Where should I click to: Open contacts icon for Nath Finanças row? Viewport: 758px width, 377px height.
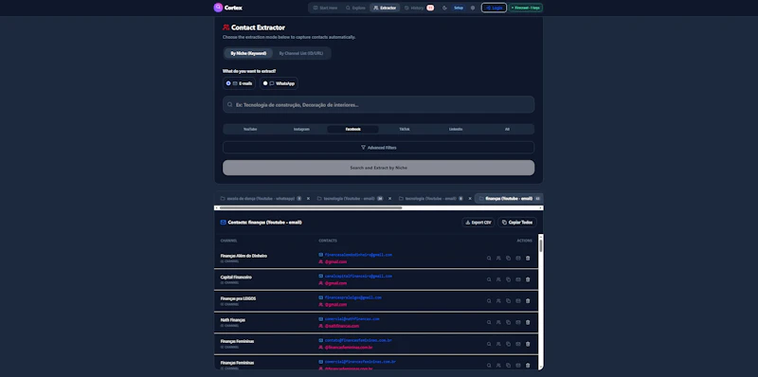[x=498, y=322]
